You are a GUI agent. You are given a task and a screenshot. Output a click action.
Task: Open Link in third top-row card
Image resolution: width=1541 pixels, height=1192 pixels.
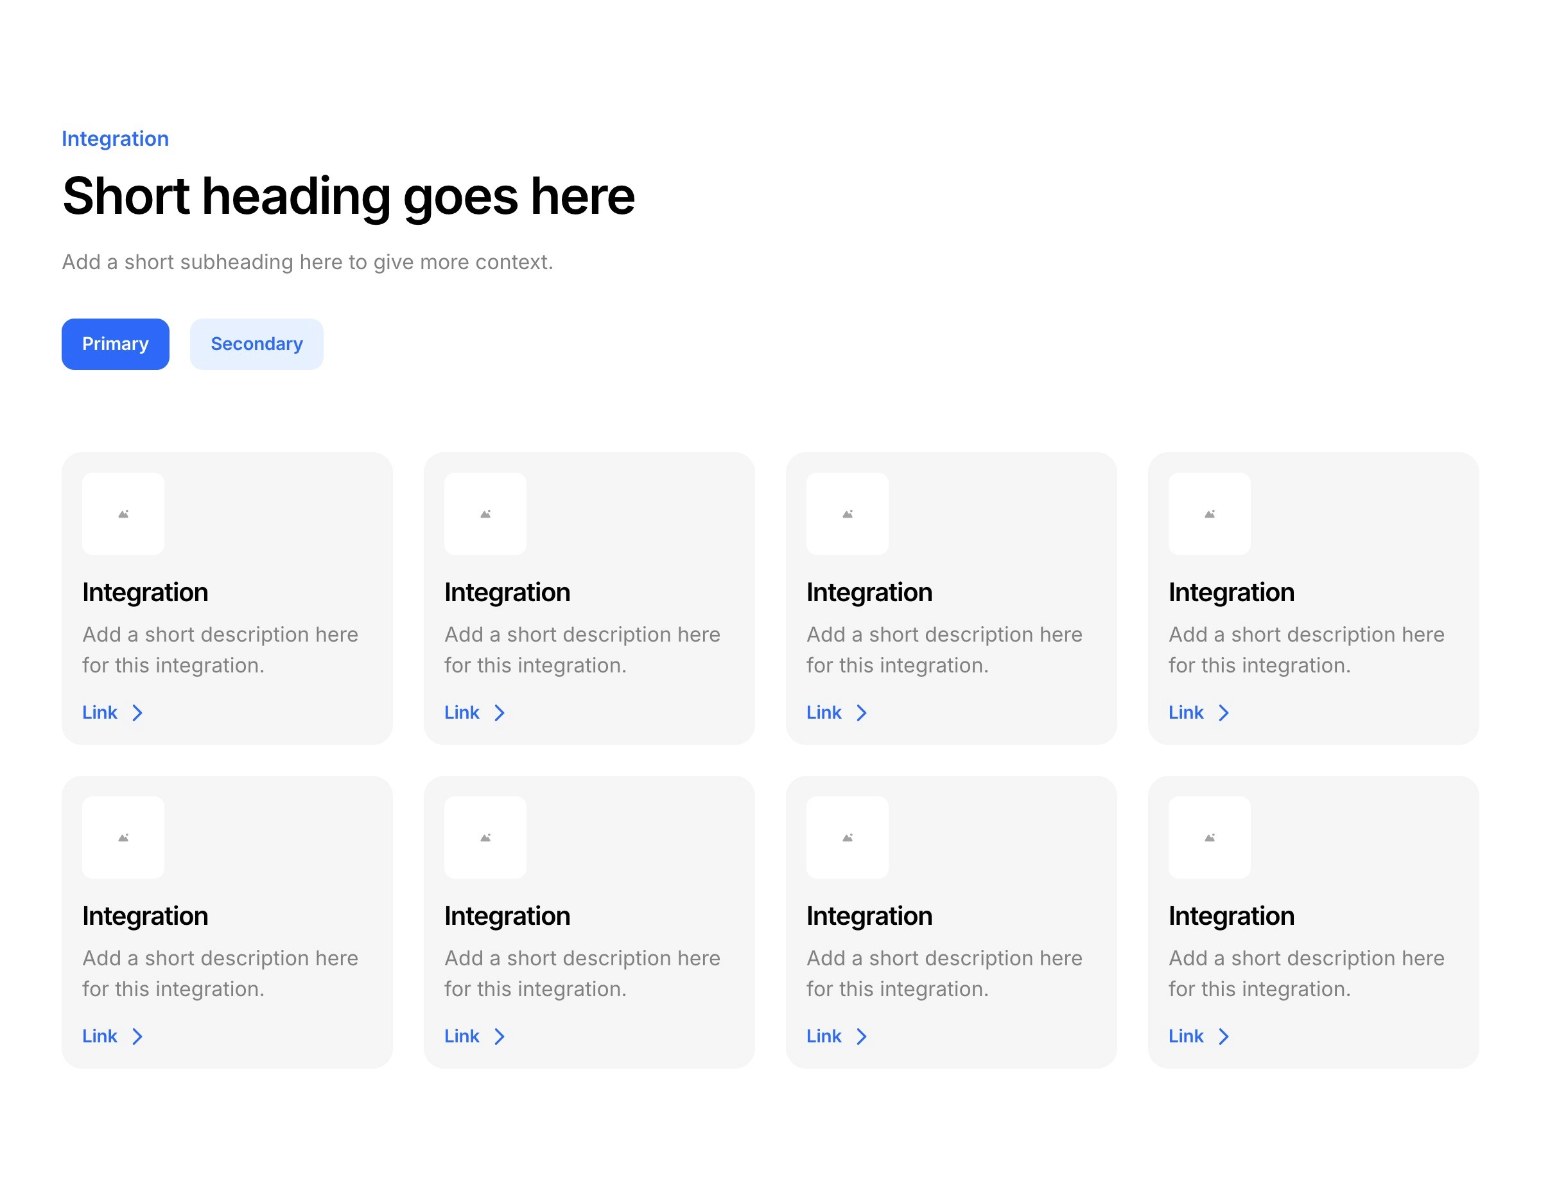tap(824, 712)
